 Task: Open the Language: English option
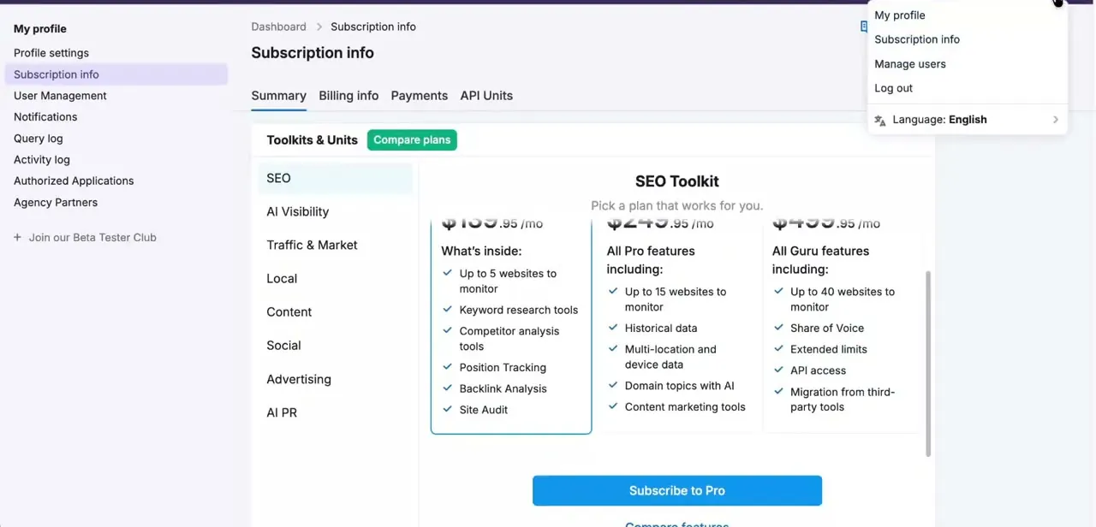click(x=968, y=120)
